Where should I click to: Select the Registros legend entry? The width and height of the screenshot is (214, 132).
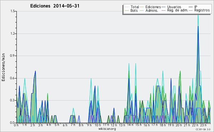tap(199, 10)
